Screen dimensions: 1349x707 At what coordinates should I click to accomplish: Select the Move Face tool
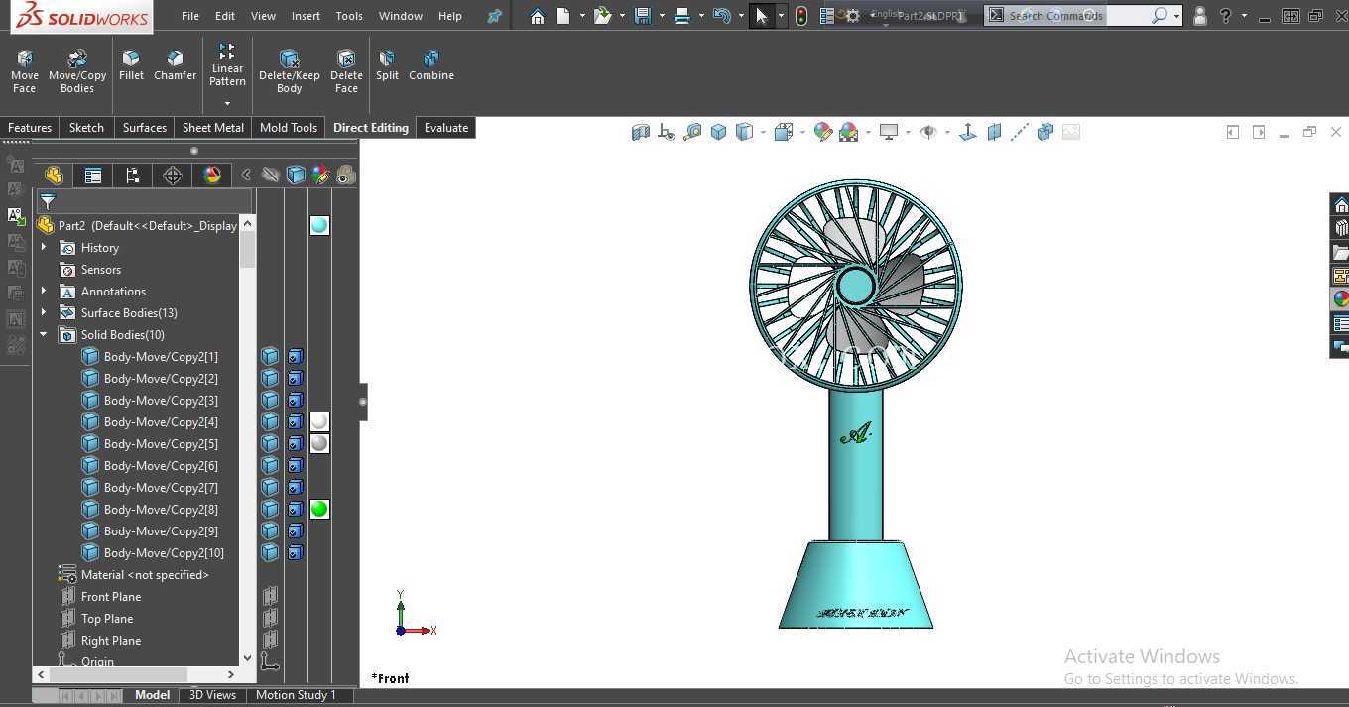click(25, 71)
